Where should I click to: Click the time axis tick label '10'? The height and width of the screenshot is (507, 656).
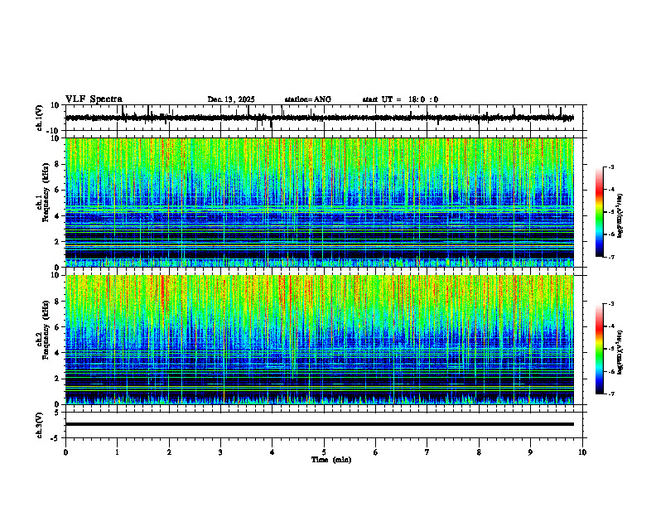(582, 452)
